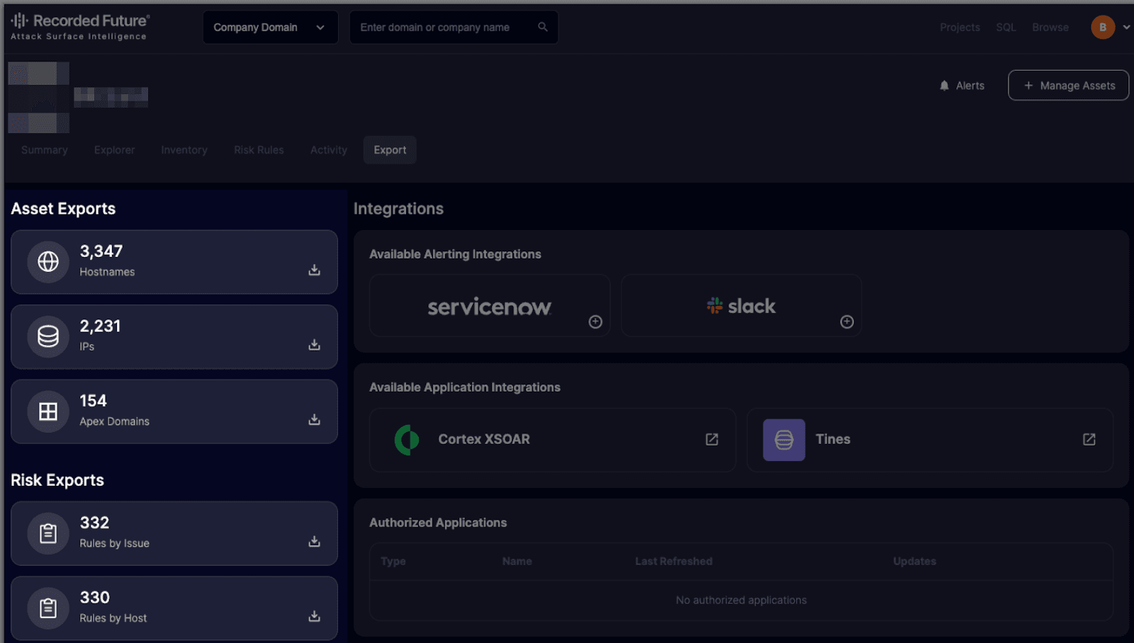Viewport: 1134px width, 643px height.
Task: Open Cortex XSOAR external link icon
Action: pyautogui.click(x=712, y=440)
